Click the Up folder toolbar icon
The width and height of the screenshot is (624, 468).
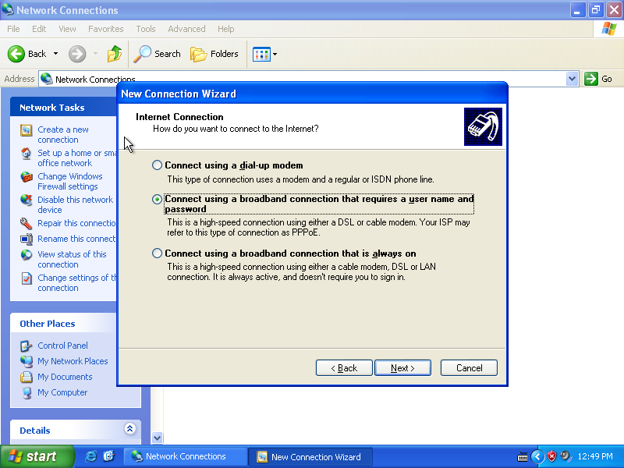(115, 54)
